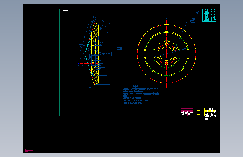Click the central hub bore circle in front view
Image resolution: width=243 pixels, height=157 pixels.
166,54
